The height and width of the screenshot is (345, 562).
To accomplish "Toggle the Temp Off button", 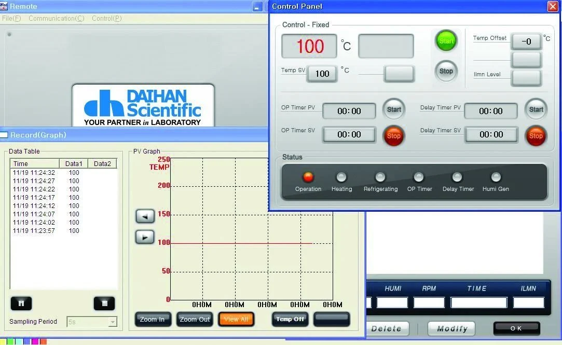I will pos(290,319).
